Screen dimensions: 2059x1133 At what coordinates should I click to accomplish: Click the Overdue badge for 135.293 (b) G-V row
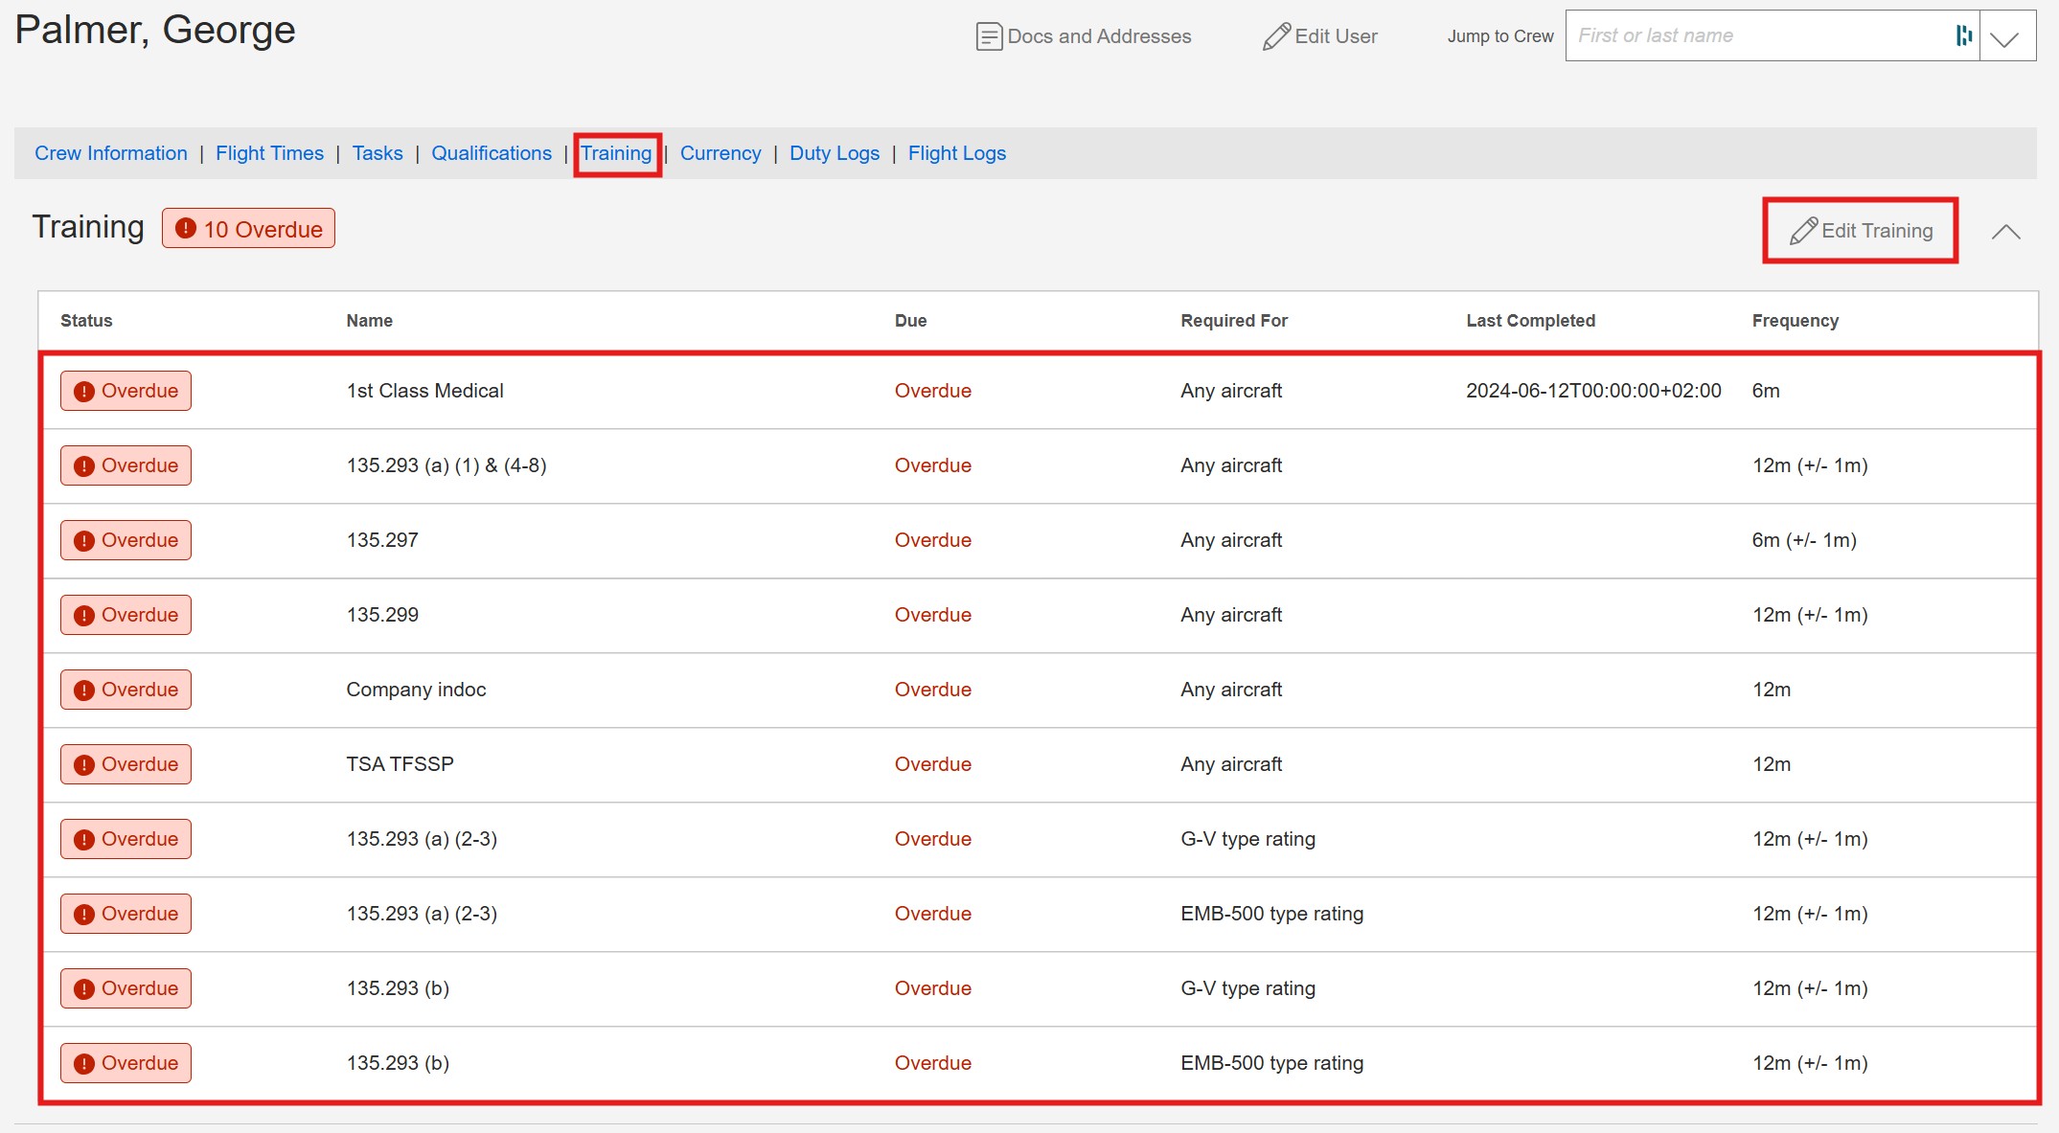tap(126, 988)
